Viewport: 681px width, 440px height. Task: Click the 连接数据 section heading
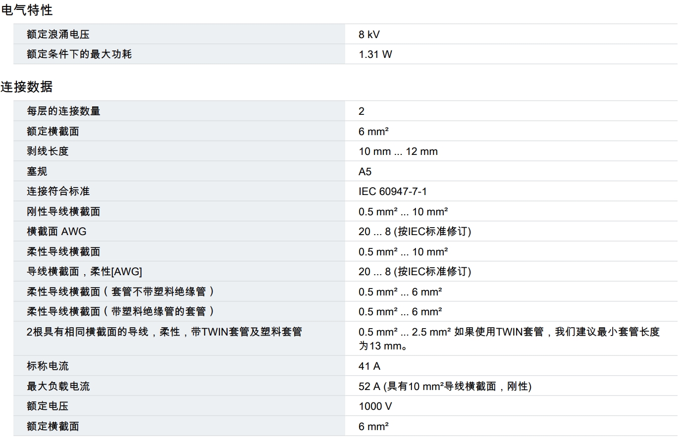27,87
